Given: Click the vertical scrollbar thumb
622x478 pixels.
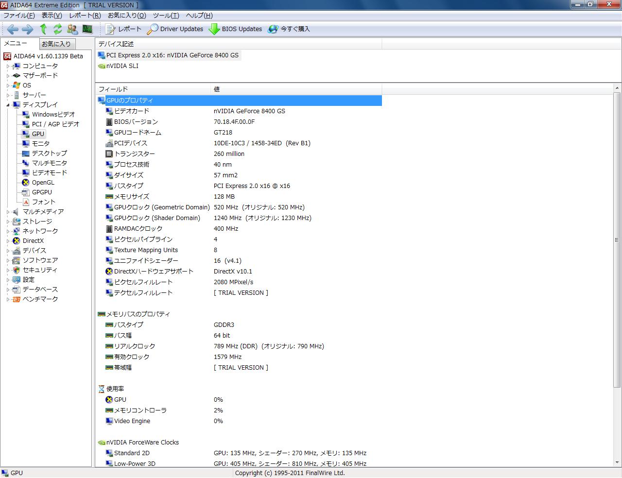Looking at the screenshot, I should (x=617, y=240).
